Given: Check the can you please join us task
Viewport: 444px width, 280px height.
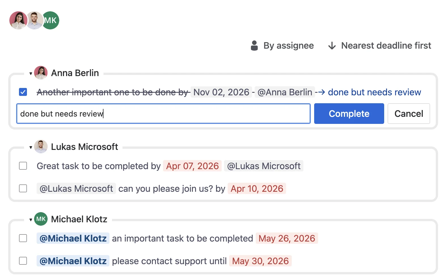Looking at the screenshot, I should 23,188.
